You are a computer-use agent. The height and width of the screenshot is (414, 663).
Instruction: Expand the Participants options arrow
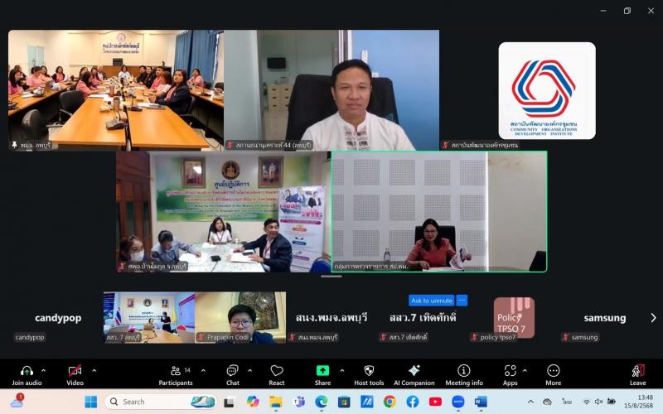[203, 370]
